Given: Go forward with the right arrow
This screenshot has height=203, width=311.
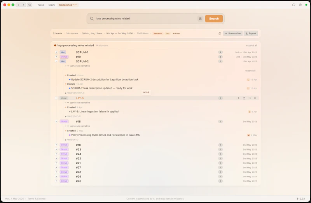Looking at the screenshot, I should pyautogui.click(x=23, y=5).
